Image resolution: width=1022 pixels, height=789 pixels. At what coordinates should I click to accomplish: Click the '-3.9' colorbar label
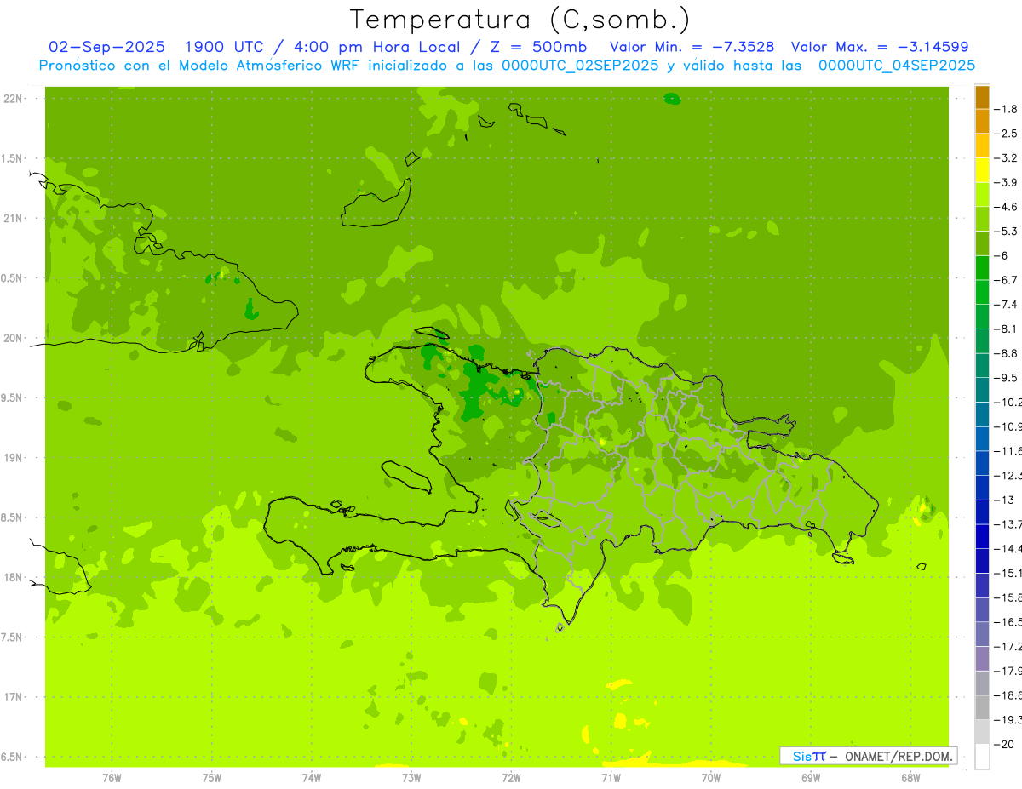(1006, 183)
